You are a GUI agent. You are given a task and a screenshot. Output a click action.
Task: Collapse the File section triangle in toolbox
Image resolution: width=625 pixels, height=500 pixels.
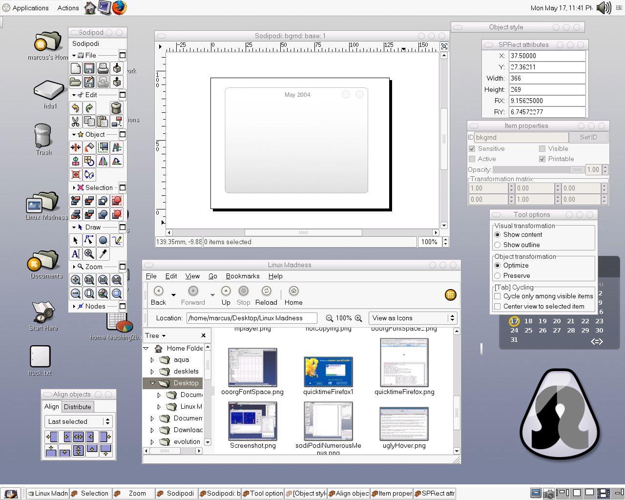(74, 56)
